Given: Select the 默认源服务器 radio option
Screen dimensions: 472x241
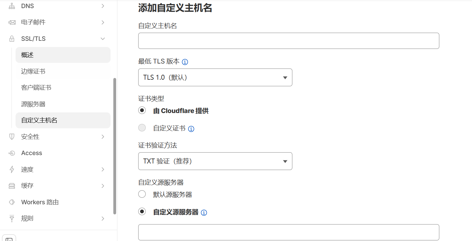Looking at the screenshot, I should 142,194.
